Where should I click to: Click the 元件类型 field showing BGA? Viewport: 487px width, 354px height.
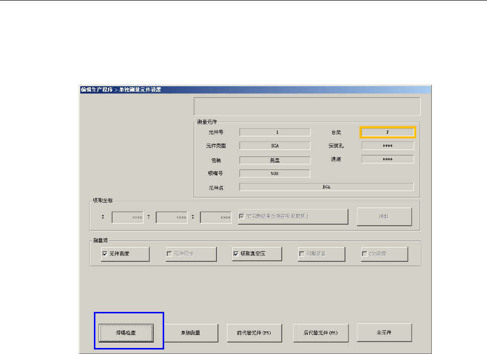275,146
